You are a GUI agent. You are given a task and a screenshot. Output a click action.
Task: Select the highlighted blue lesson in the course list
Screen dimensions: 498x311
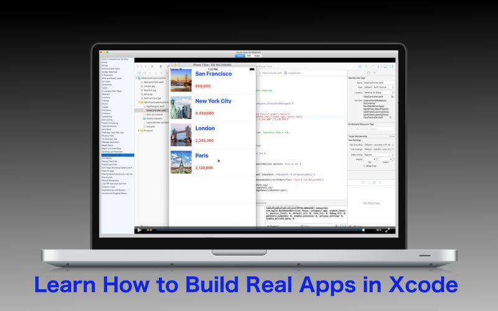[x=118, y=155]
